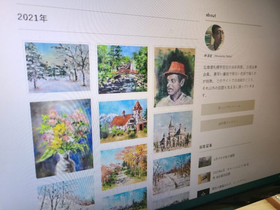This screenshot has height=210, width=280.
Task: Open the flower bouquet in vase painting
Action: pyautogui.click(x=62, y=139)
